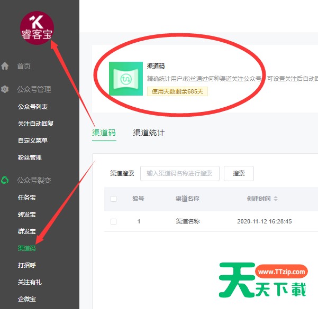Click the 使用天数剩余685天 badge
Screen dimensions: 318x309
[x=177, y=91]
